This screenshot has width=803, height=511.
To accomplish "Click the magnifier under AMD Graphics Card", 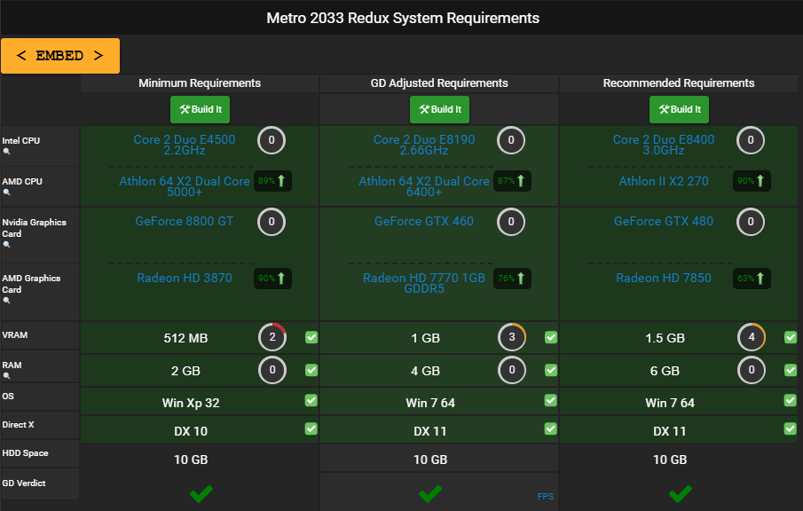I will click(7, 301).
